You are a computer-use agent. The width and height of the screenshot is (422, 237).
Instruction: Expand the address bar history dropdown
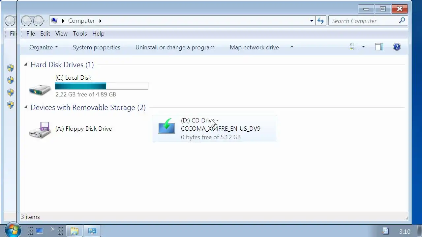312,21
